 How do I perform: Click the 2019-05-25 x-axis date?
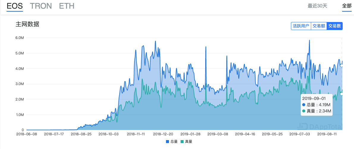pyautogui.click(x=272, y=134)
